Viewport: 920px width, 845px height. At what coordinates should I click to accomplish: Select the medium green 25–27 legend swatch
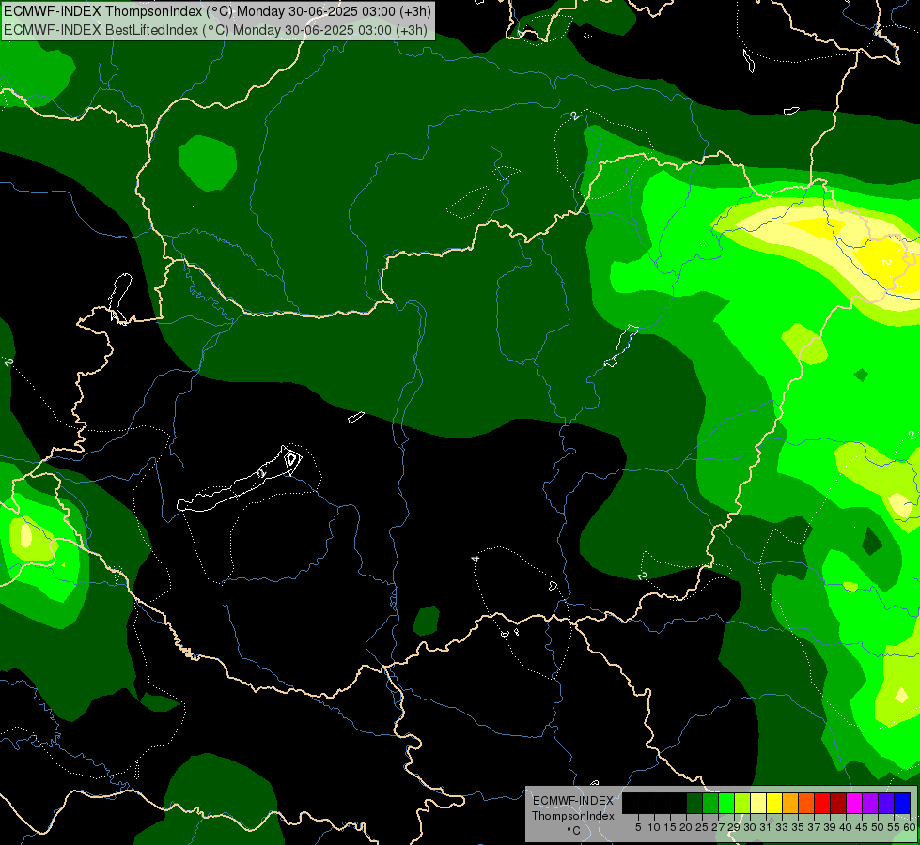point(710,804)
